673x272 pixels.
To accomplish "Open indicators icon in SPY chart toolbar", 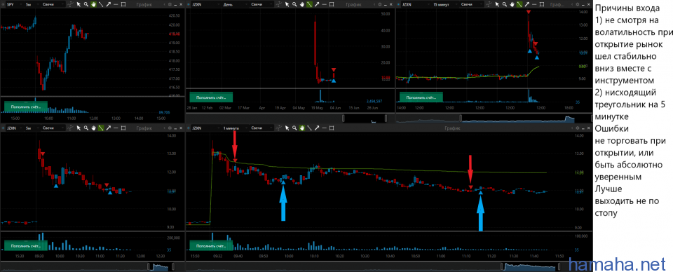I will 70,4.
